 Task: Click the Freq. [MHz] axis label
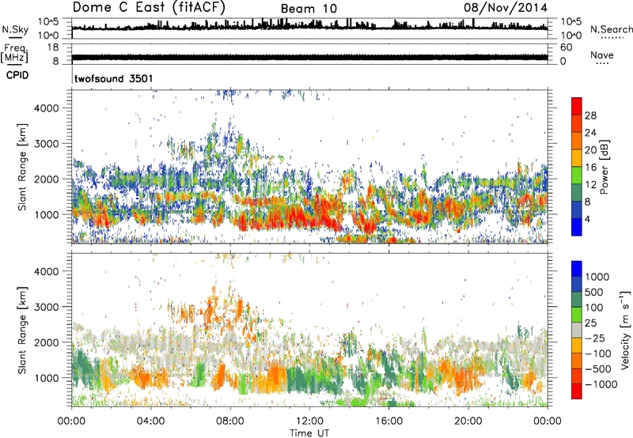coord(15,53)
